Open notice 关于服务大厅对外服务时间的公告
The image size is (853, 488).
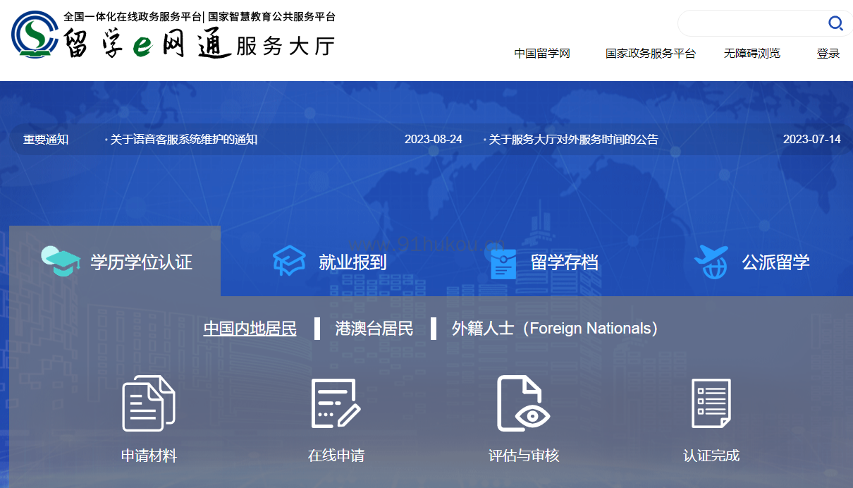pos(573,140)
